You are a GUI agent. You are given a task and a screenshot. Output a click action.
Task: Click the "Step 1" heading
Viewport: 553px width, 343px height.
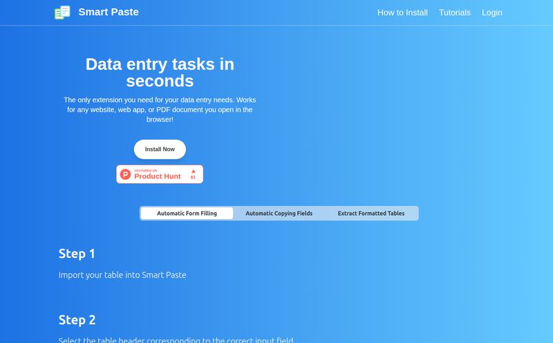click(x=77, y=254)
